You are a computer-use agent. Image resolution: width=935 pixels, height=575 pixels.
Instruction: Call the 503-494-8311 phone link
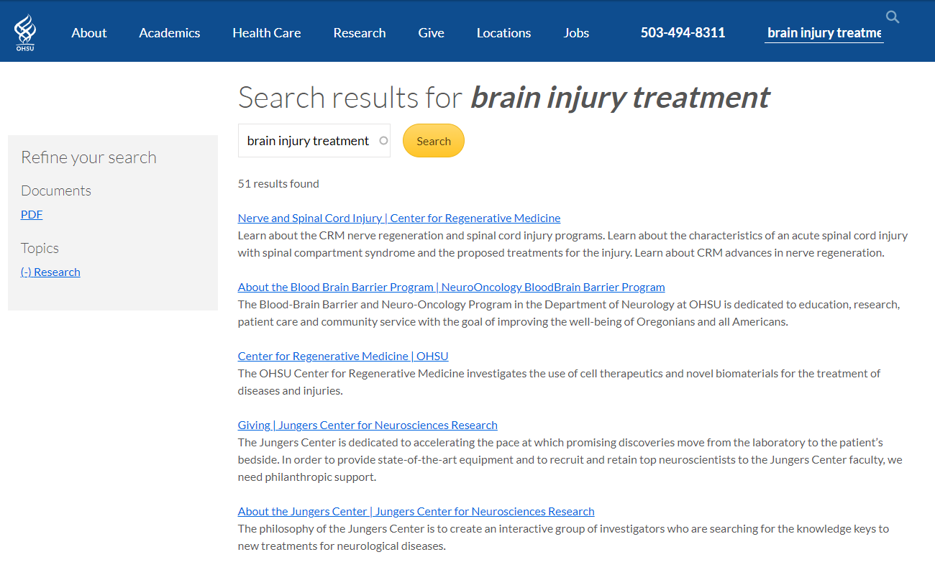pyautogui.click(x=683, y=33)
